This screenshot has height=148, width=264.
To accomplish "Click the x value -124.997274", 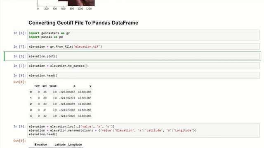I will coord(67,98).
